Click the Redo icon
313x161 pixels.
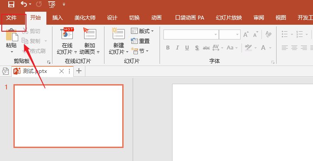pyautogui.click(x=39, y=4)
